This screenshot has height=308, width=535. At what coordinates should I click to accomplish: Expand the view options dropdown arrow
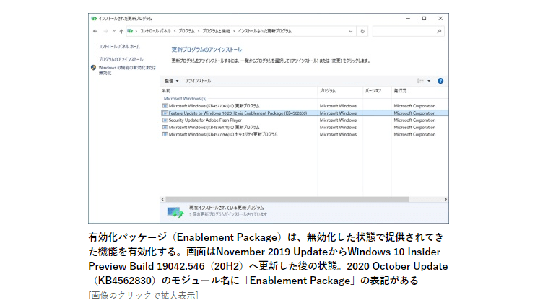click(429, 81)
